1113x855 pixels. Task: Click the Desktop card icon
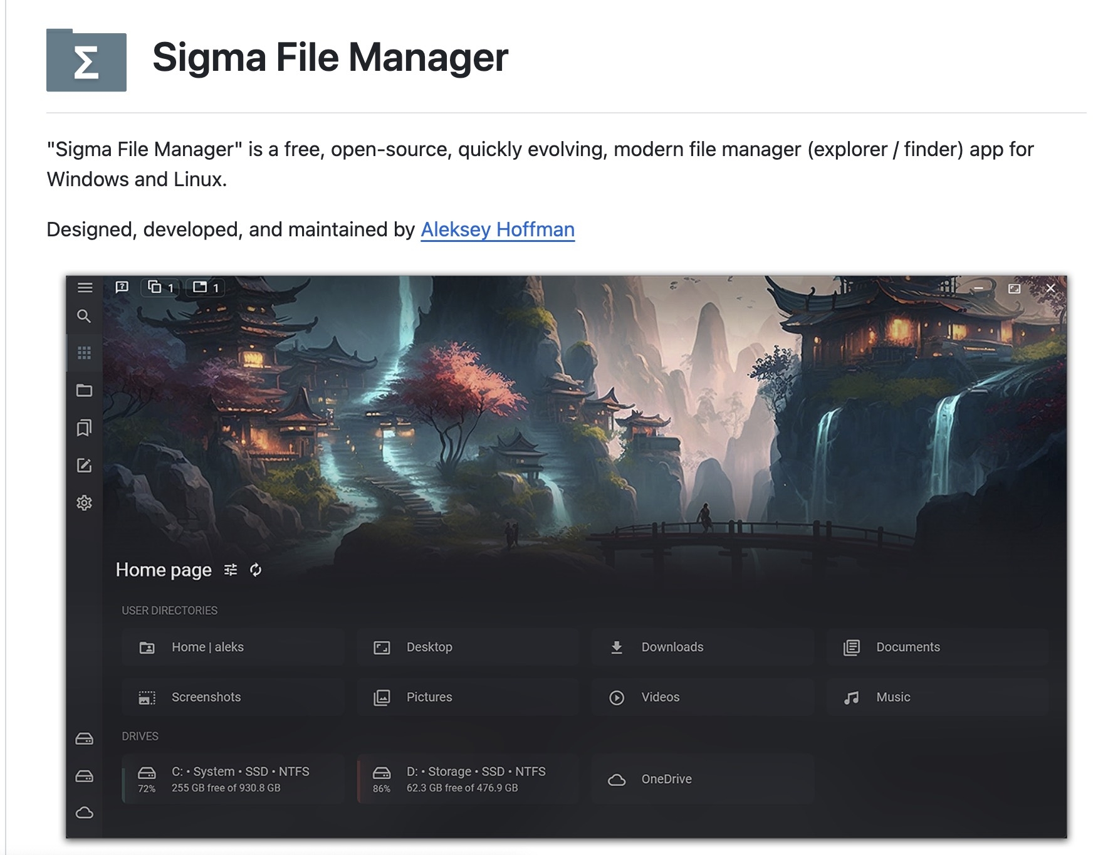pos(382,648)
